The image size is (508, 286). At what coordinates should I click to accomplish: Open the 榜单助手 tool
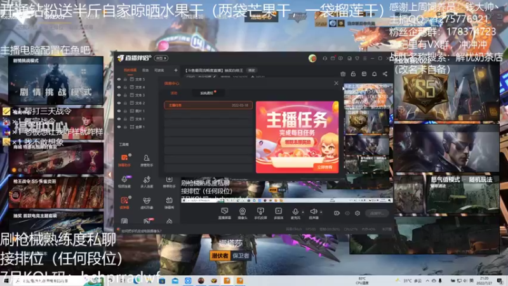tap(169, 182)
